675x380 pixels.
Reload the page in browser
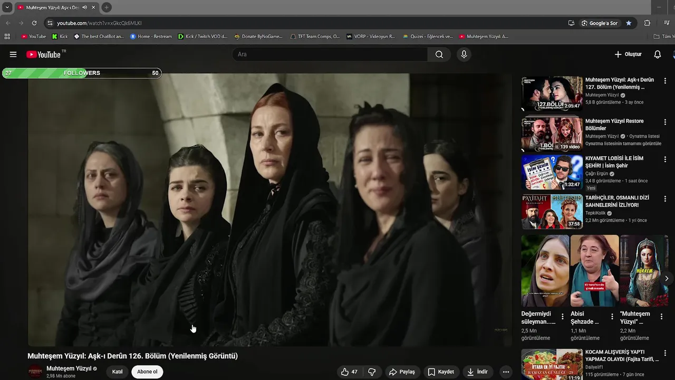[34, 23]
